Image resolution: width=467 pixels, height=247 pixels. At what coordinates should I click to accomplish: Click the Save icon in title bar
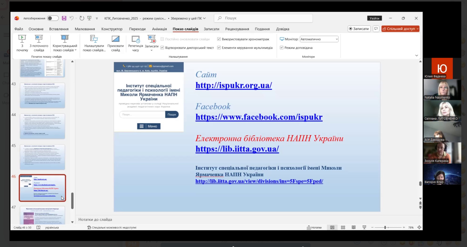(64, 18)
